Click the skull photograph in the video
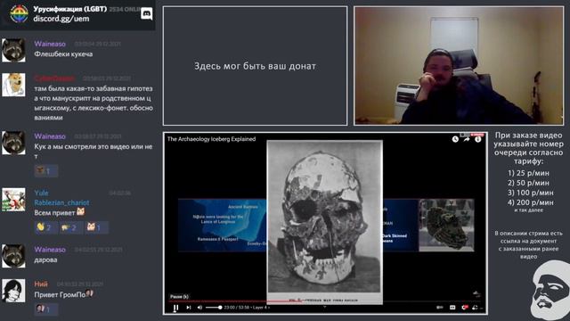This screenshot has width=570, height=321. coord(324,222)
